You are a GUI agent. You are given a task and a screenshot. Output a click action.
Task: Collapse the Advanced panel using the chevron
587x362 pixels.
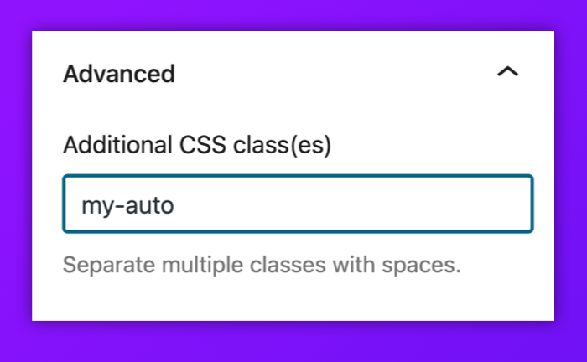click(507, 71)
